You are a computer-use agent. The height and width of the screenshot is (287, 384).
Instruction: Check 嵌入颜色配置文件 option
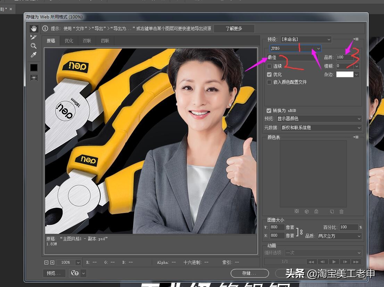[269, 82]
